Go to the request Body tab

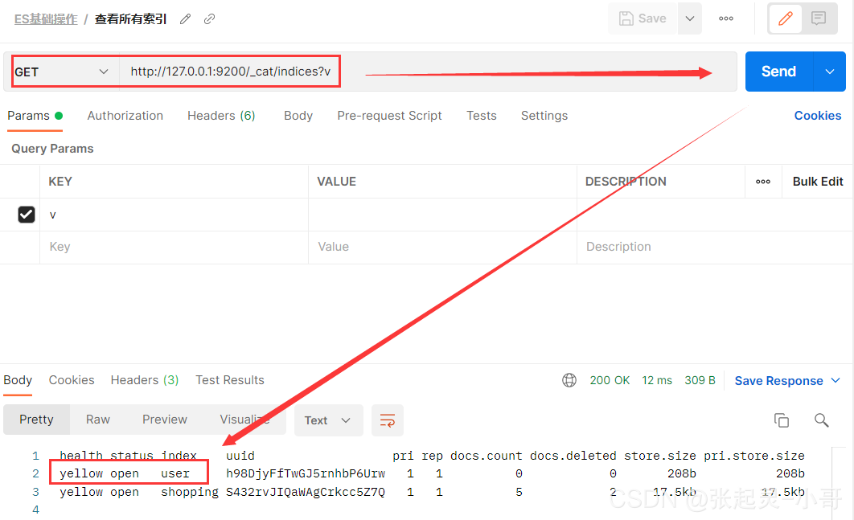(x=298, y=116)
